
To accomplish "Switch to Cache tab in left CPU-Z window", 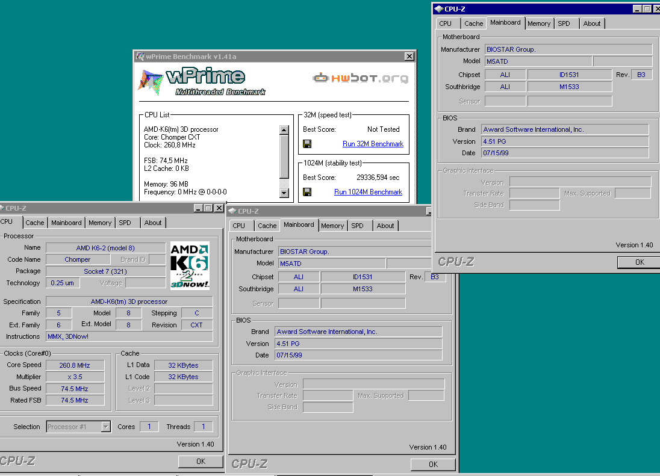I will 34,223.
